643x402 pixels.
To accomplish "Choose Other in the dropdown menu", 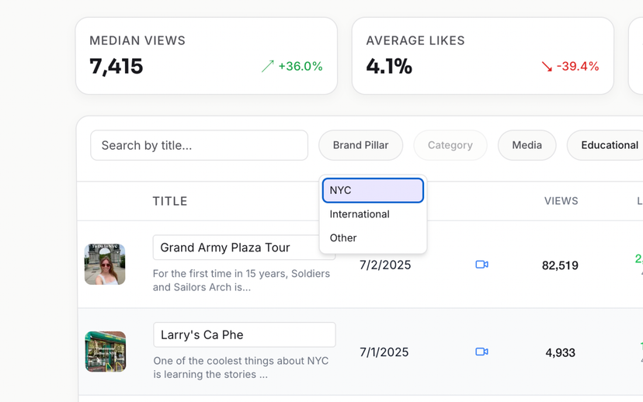I will coord(373,238).
